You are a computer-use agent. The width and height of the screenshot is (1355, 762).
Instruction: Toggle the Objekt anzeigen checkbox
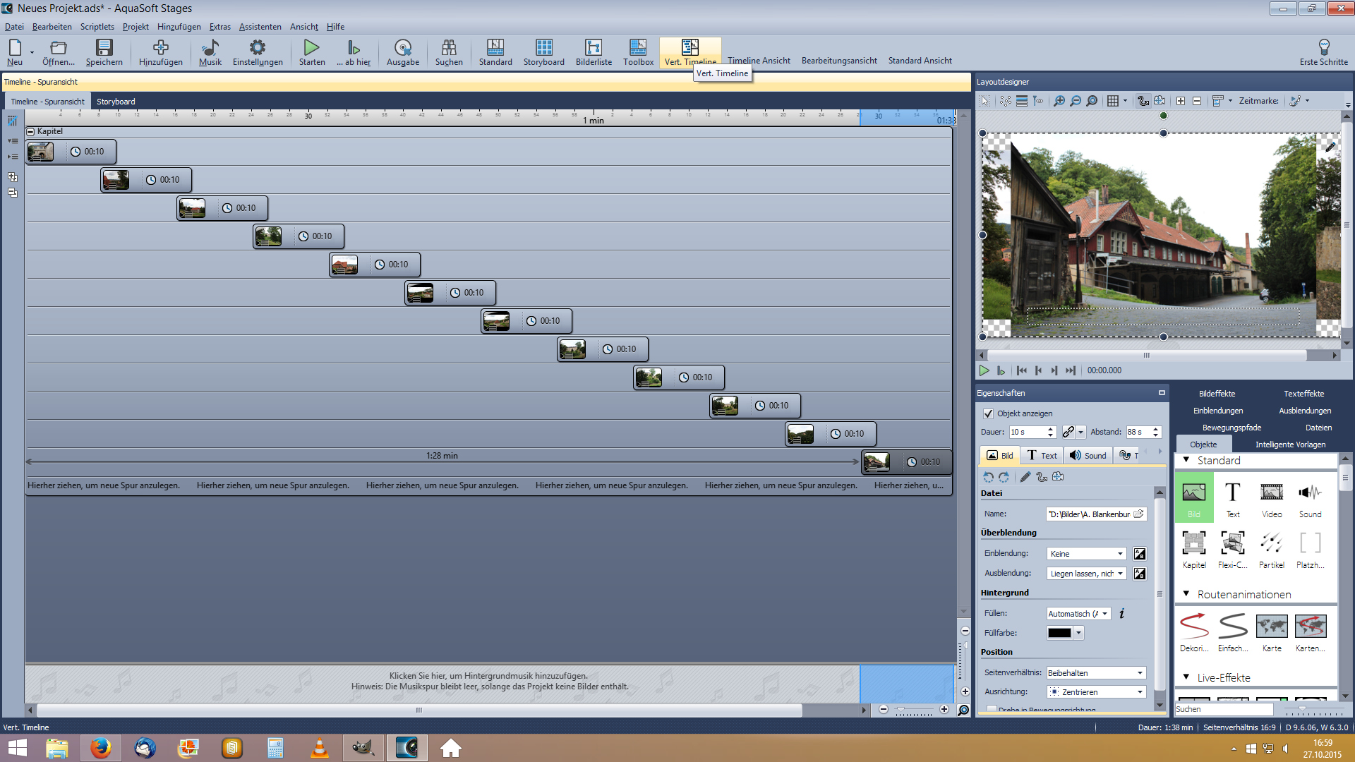tap(988, 413)
